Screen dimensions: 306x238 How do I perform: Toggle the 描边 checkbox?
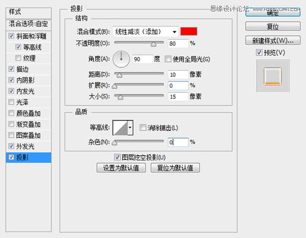click(11, 69)
